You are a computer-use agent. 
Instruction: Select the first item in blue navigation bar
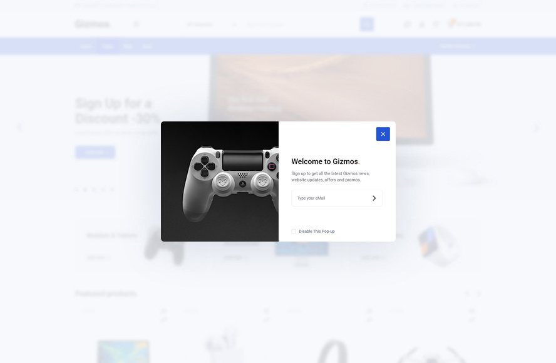tap(86, 46)
